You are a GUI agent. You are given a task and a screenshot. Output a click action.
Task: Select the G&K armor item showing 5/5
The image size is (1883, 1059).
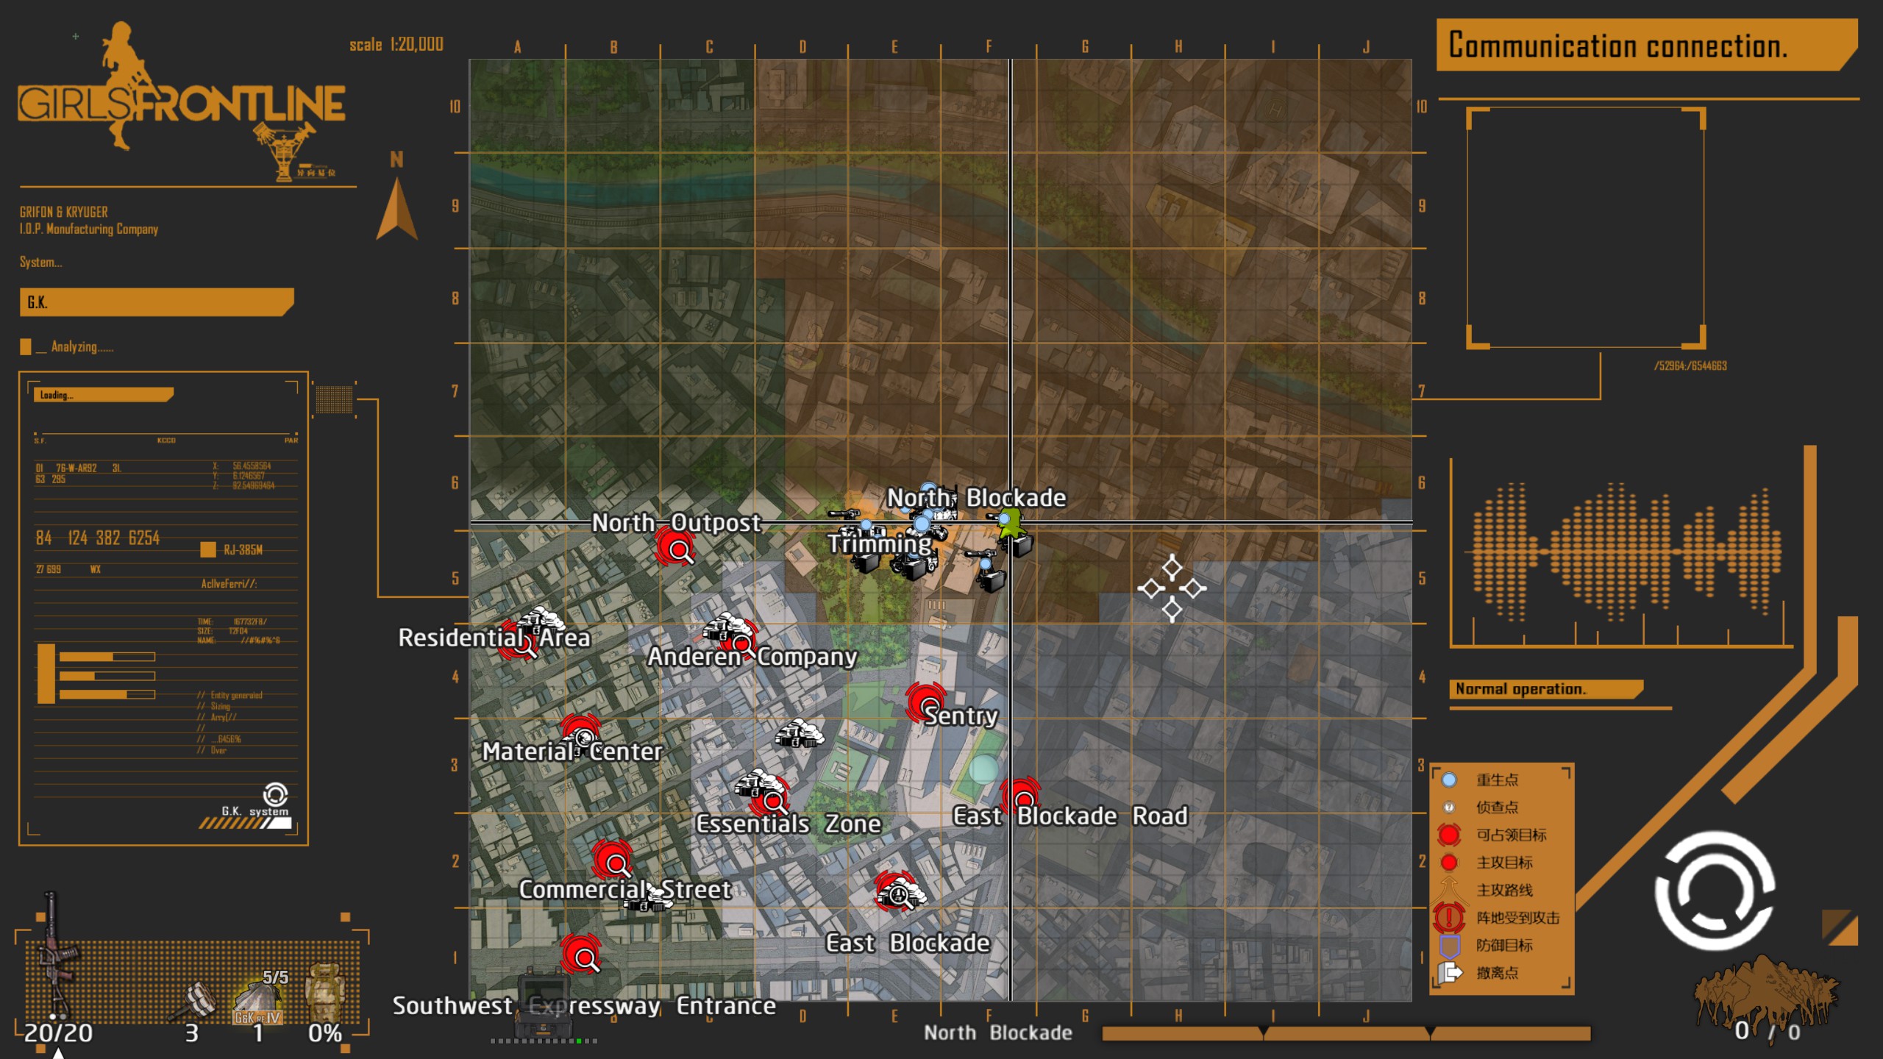point(258,1000)
